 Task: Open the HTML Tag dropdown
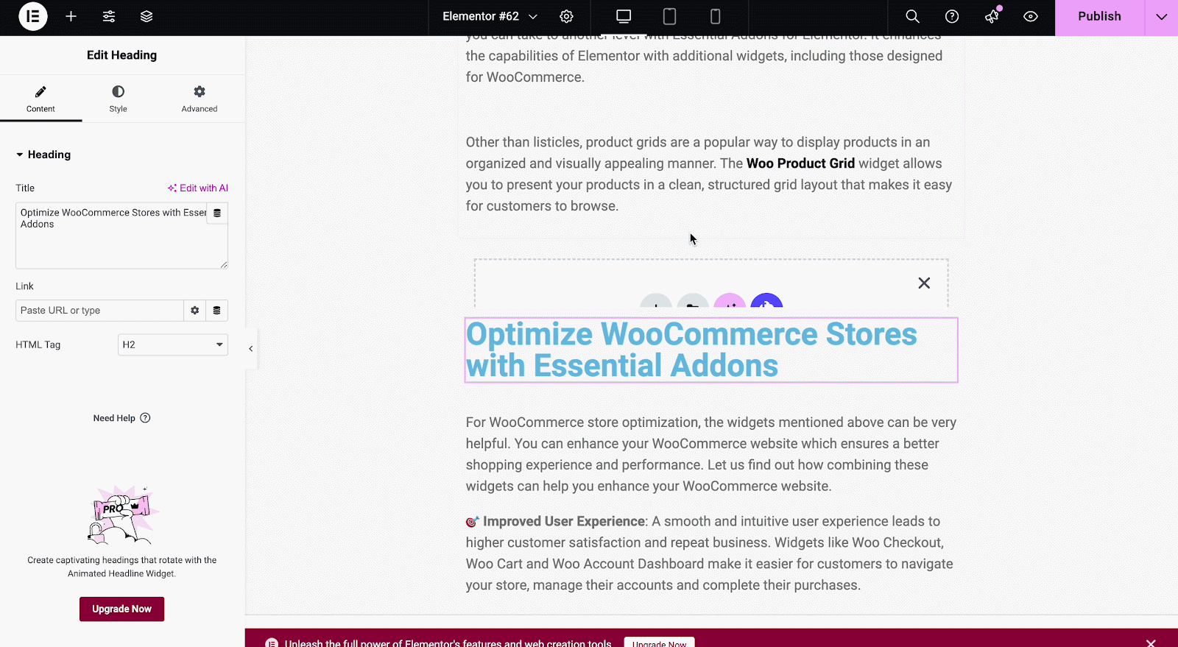pos(173,344)
